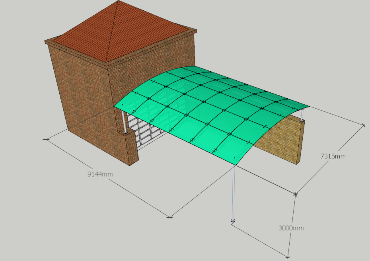
Task: Select the 3000mm dimension label
Action: coord(291,228)
